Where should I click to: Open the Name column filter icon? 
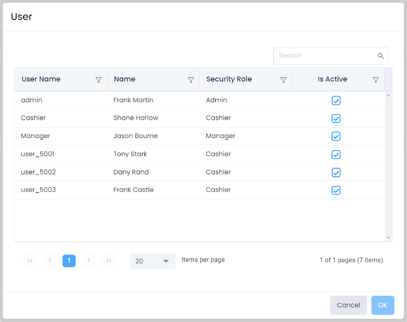(191, 80)
